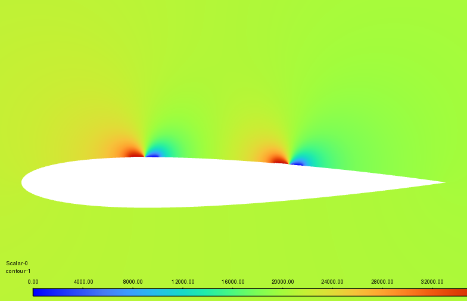This screenshot has height=301, width=467.
Task: Click the second red hotspot on the upper surface
Action: pyautogui.click(x=278, y=160)
